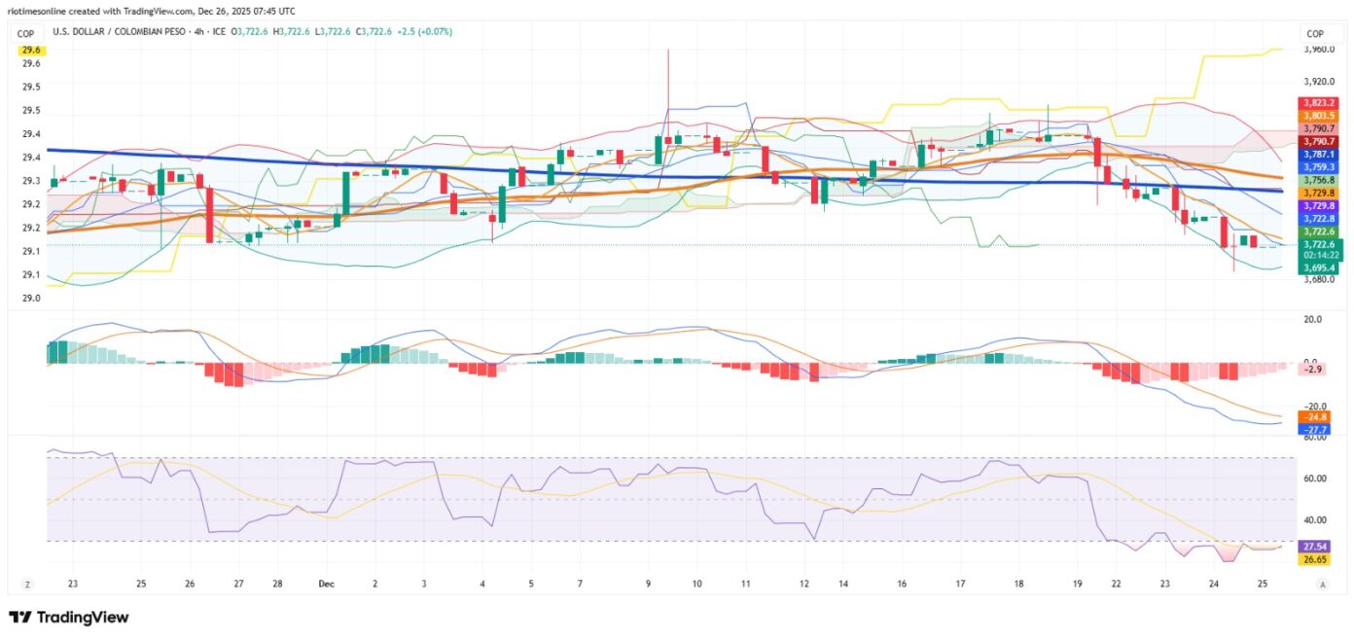Open the COP currency selector on left axis
Screen dimensions: 1354x640
(27, 32)
